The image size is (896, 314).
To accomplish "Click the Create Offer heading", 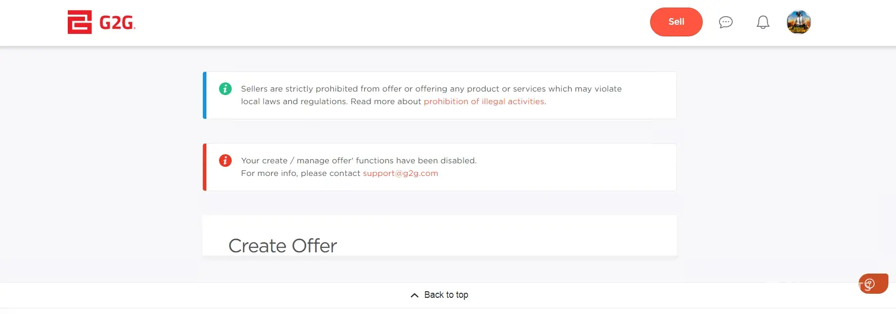I will [282, 246].
